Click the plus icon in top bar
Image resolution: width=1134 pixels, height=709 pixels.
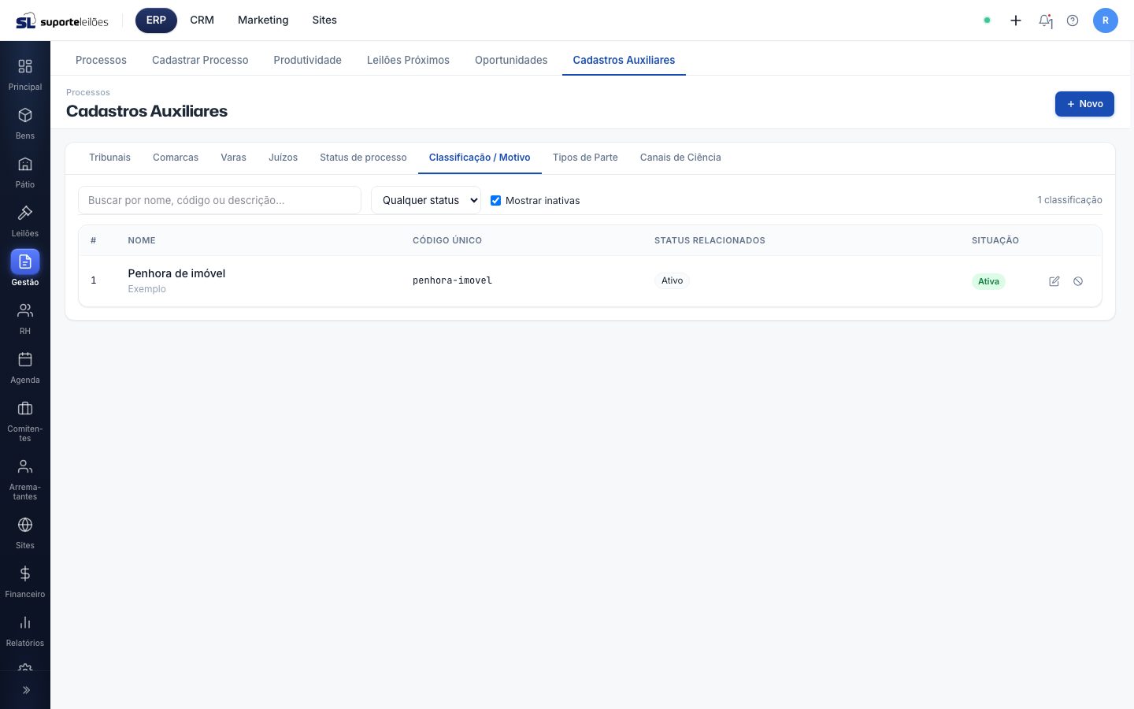(1016, 20)
